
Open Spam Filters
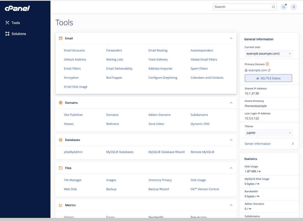(199, 69)
